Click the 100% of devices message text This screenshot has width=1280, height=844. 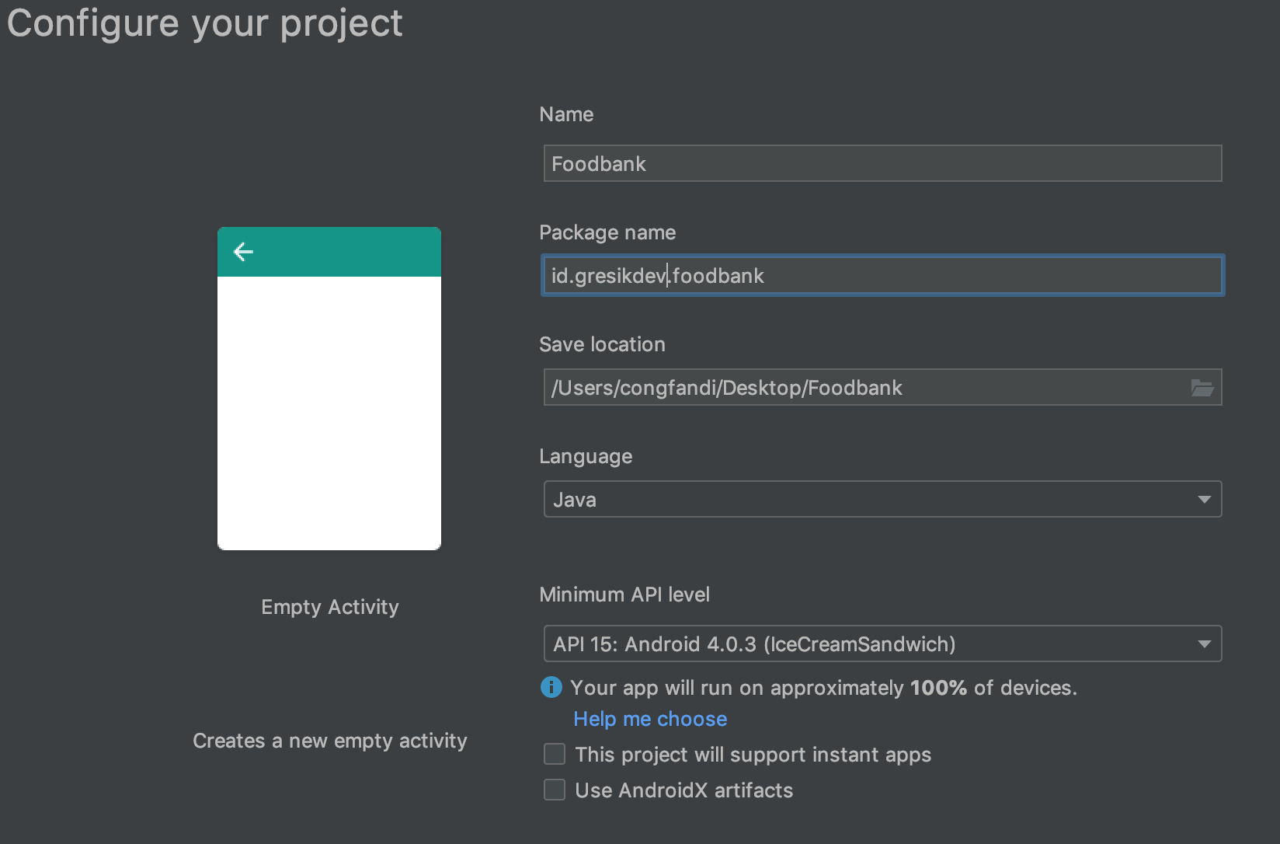tap(823, 688)
